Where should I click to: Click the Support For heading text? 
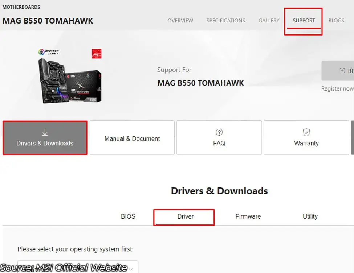pyautogui.click(x=174, y=70)
